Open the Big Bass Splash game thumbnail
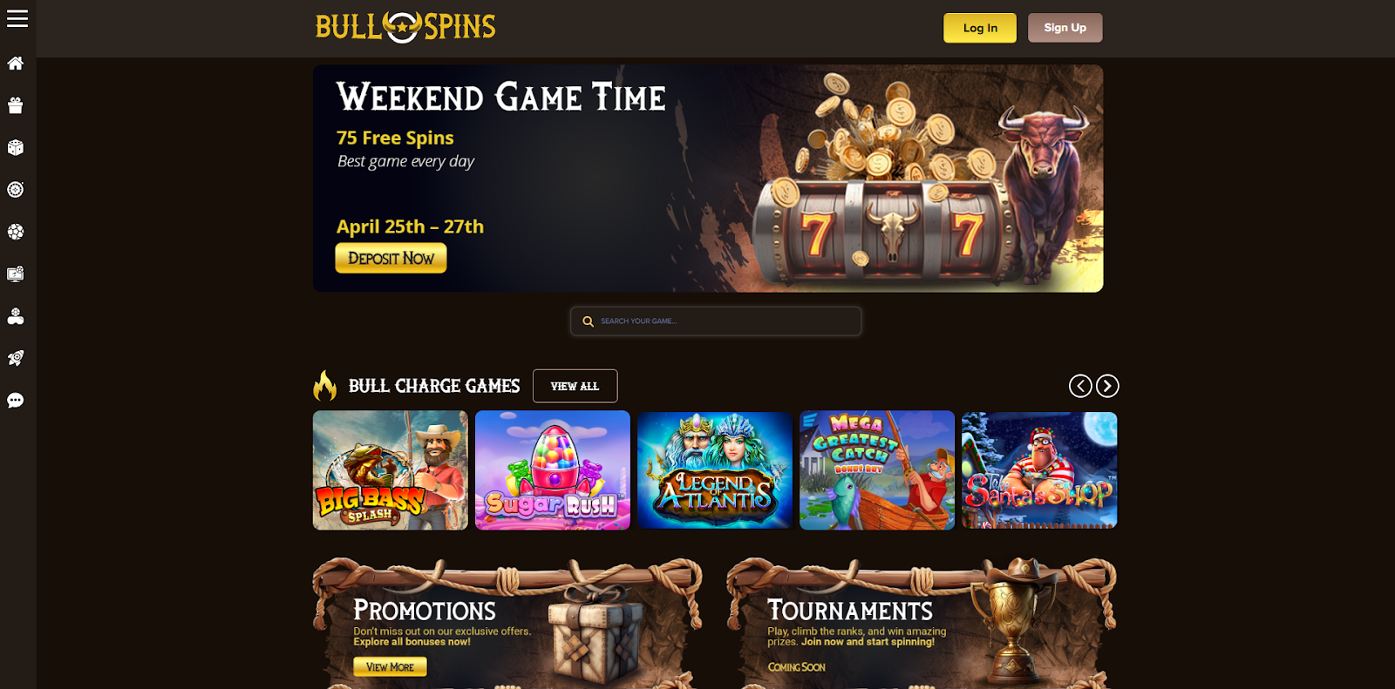The width and height of the screenshot is (1395, 689). pos(391,470)
